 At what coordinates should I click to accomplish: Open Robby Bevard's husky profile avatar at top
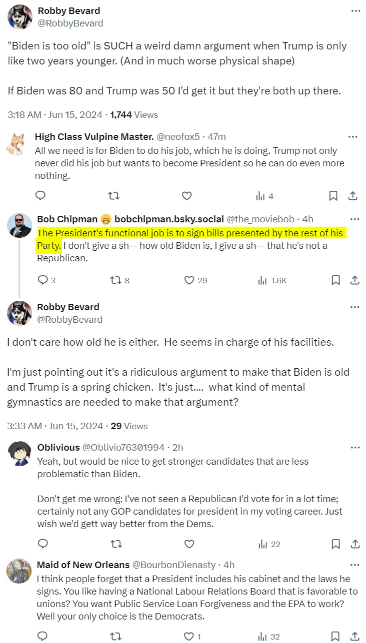pyautogui.click(x=20, y=17)
